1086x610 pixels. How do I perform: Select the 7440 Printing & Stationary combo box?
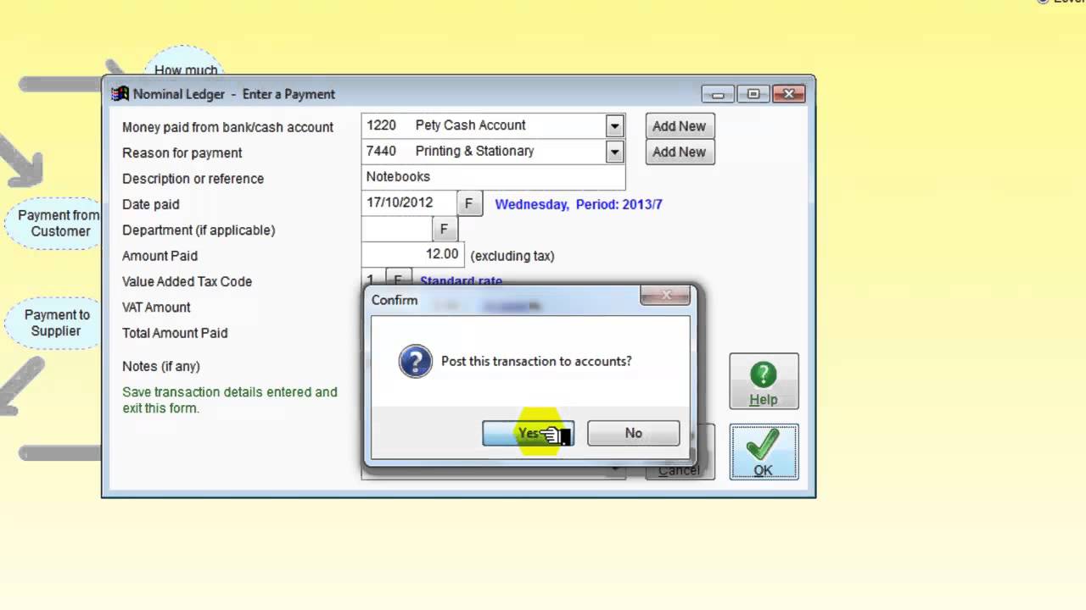tap(493, 151)
